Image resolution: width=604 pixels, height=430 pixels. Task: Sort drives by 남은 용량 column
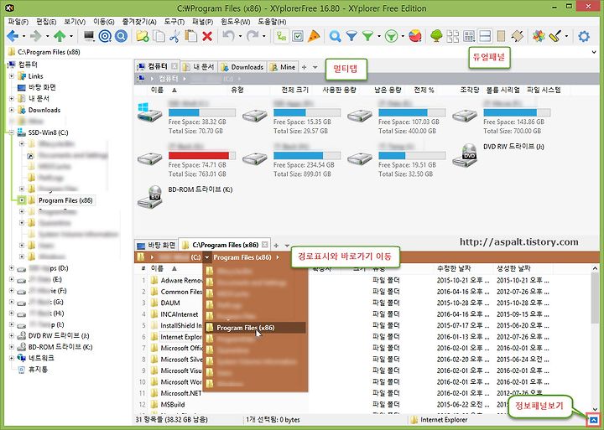point(388,90)
